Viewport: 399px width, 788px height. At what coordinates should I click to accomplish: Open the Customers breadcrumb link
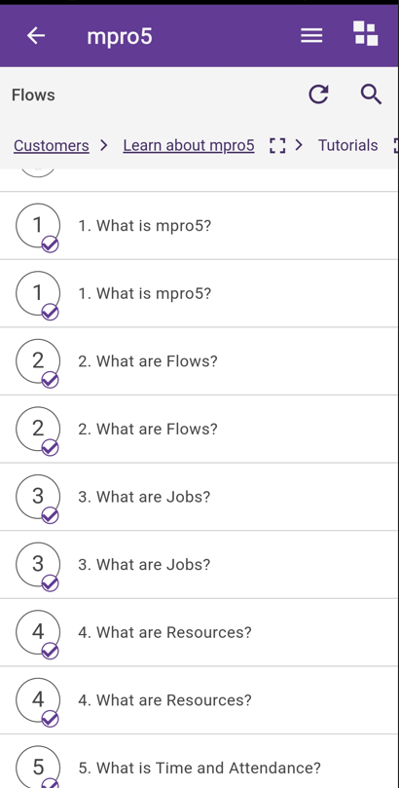tap(52, 146)
